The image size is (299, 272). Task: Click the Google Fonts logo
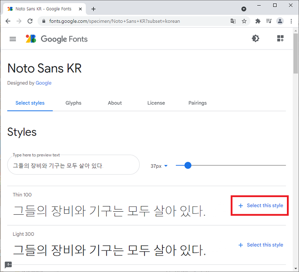(56, 39)
